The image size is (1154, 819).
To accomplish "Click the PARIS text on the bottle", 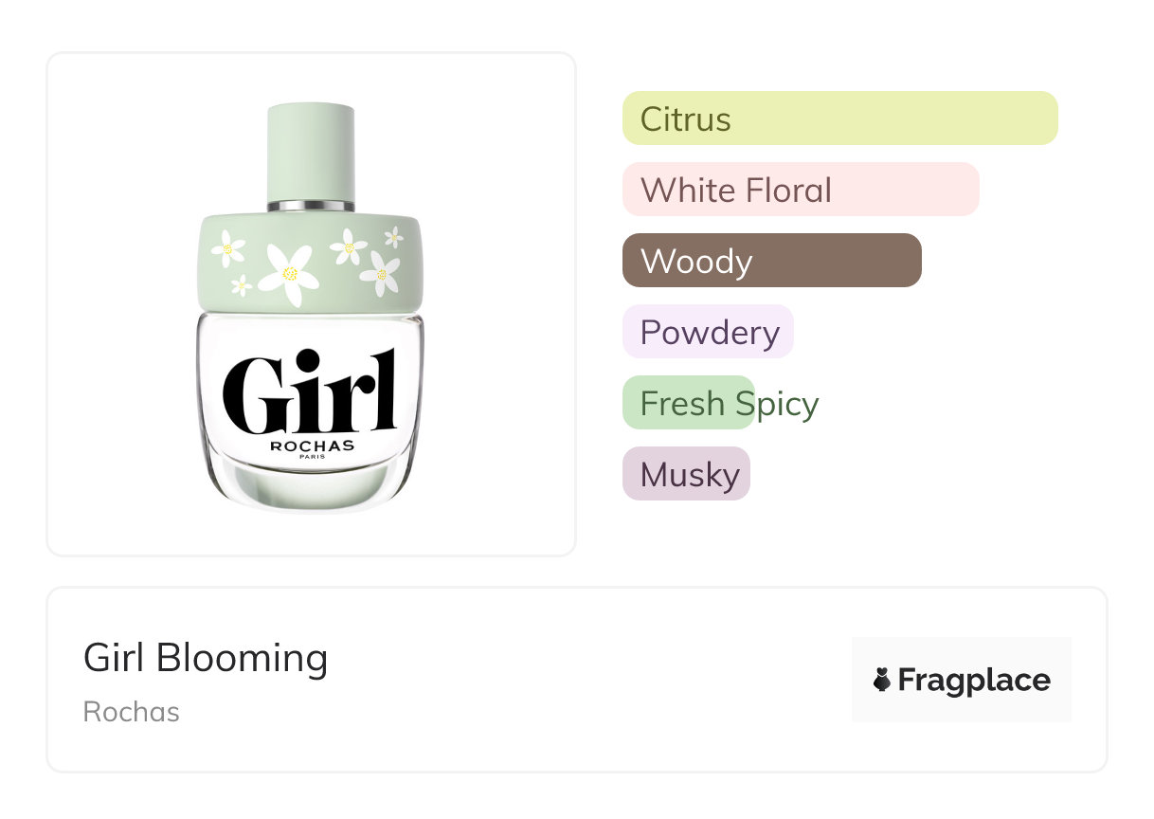I will pos(313,458).
